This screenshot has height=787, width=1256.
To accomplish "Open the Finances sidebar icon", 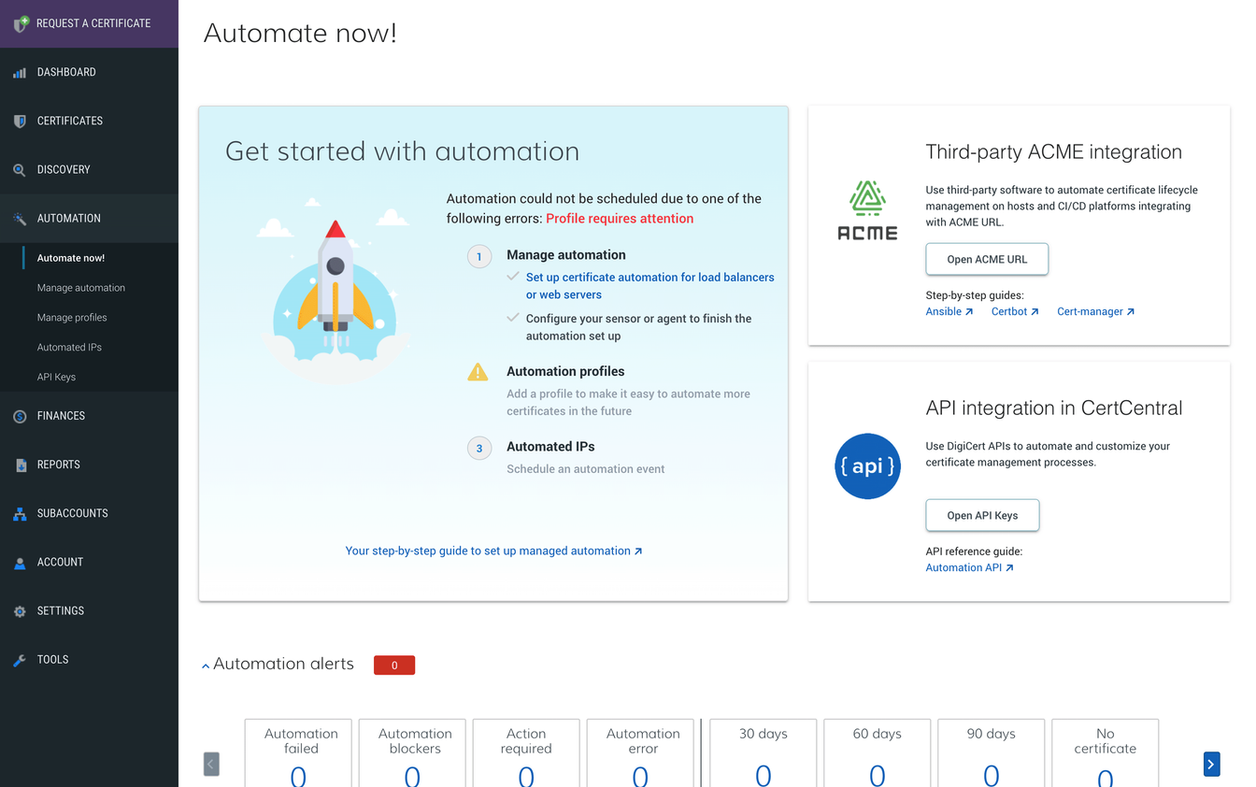I will click(20, 415).
